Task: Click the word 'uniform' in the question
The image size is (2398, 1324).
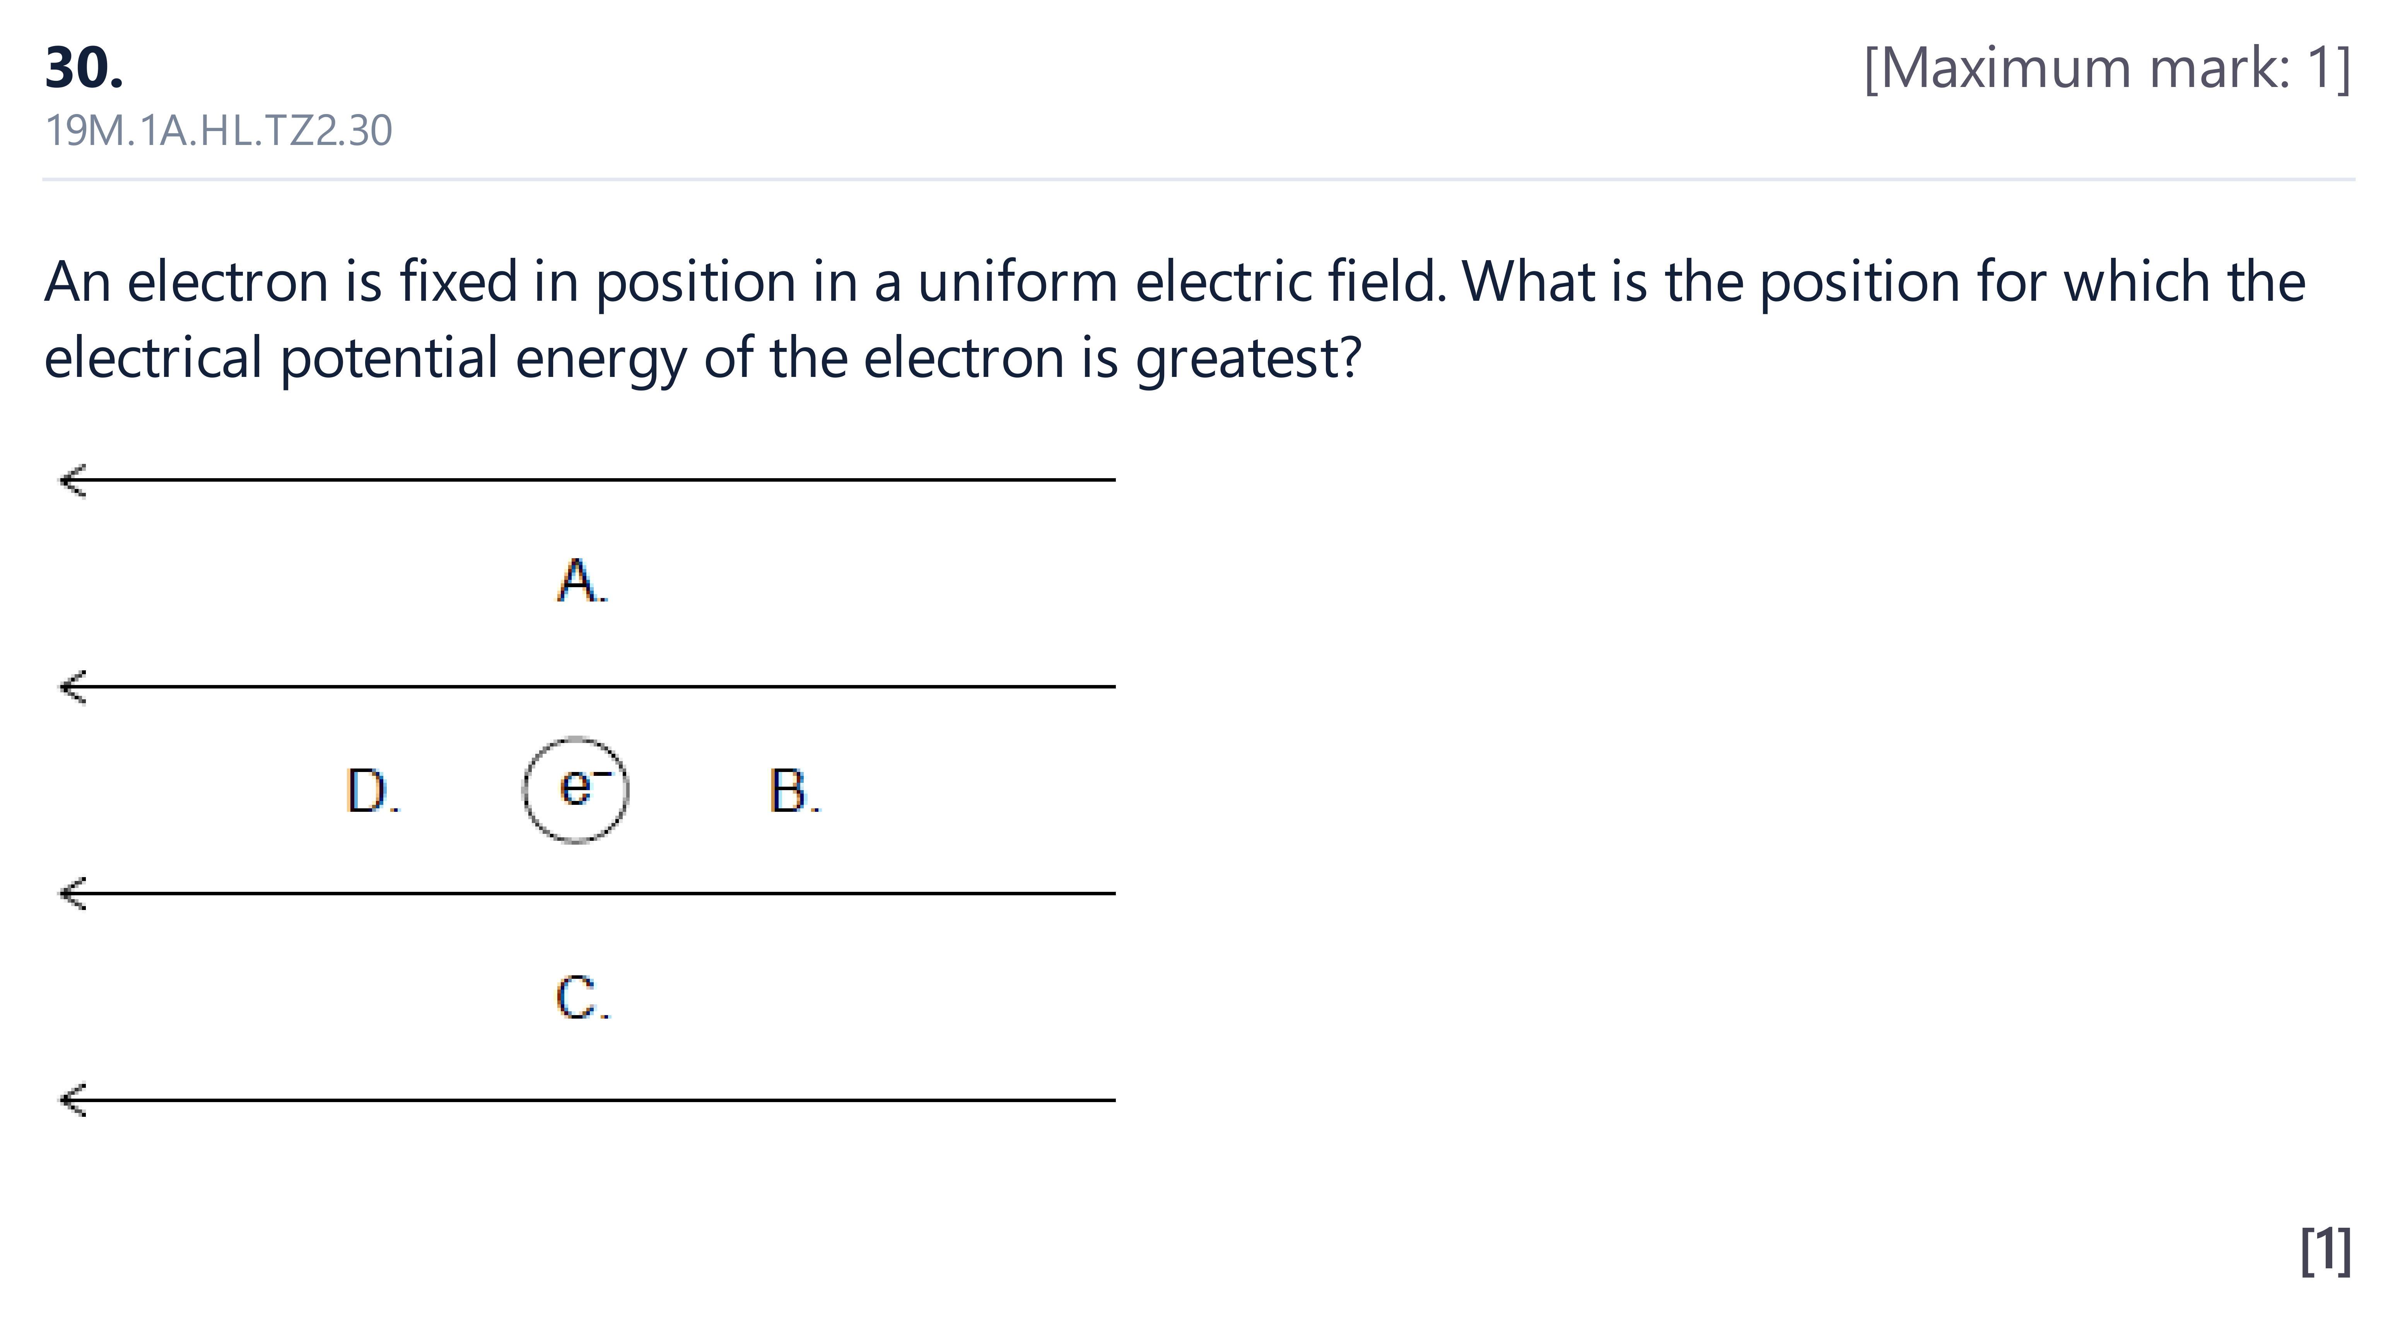Action: (x=1018, y=282)
